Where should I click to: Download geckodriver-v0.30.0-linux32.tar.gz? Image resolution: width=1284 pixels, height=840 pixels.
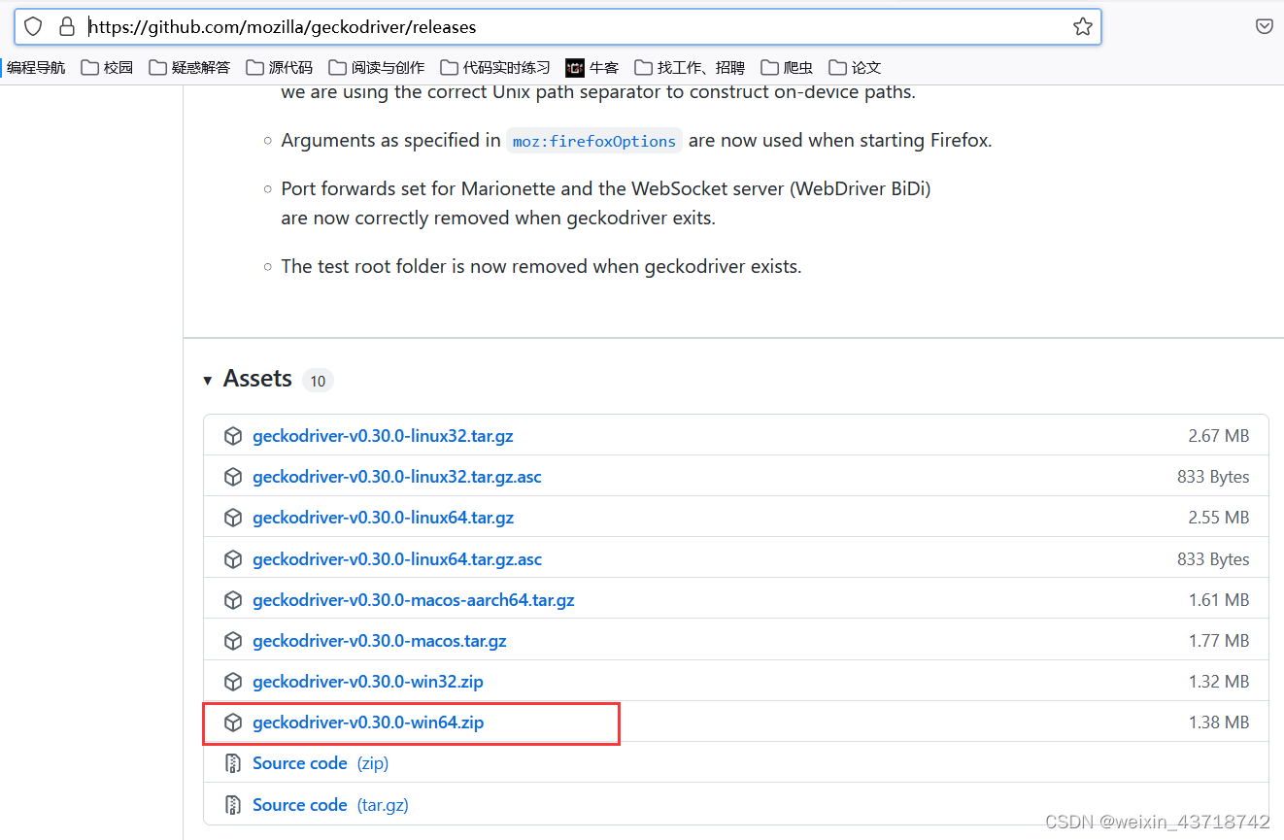point(383,436)
